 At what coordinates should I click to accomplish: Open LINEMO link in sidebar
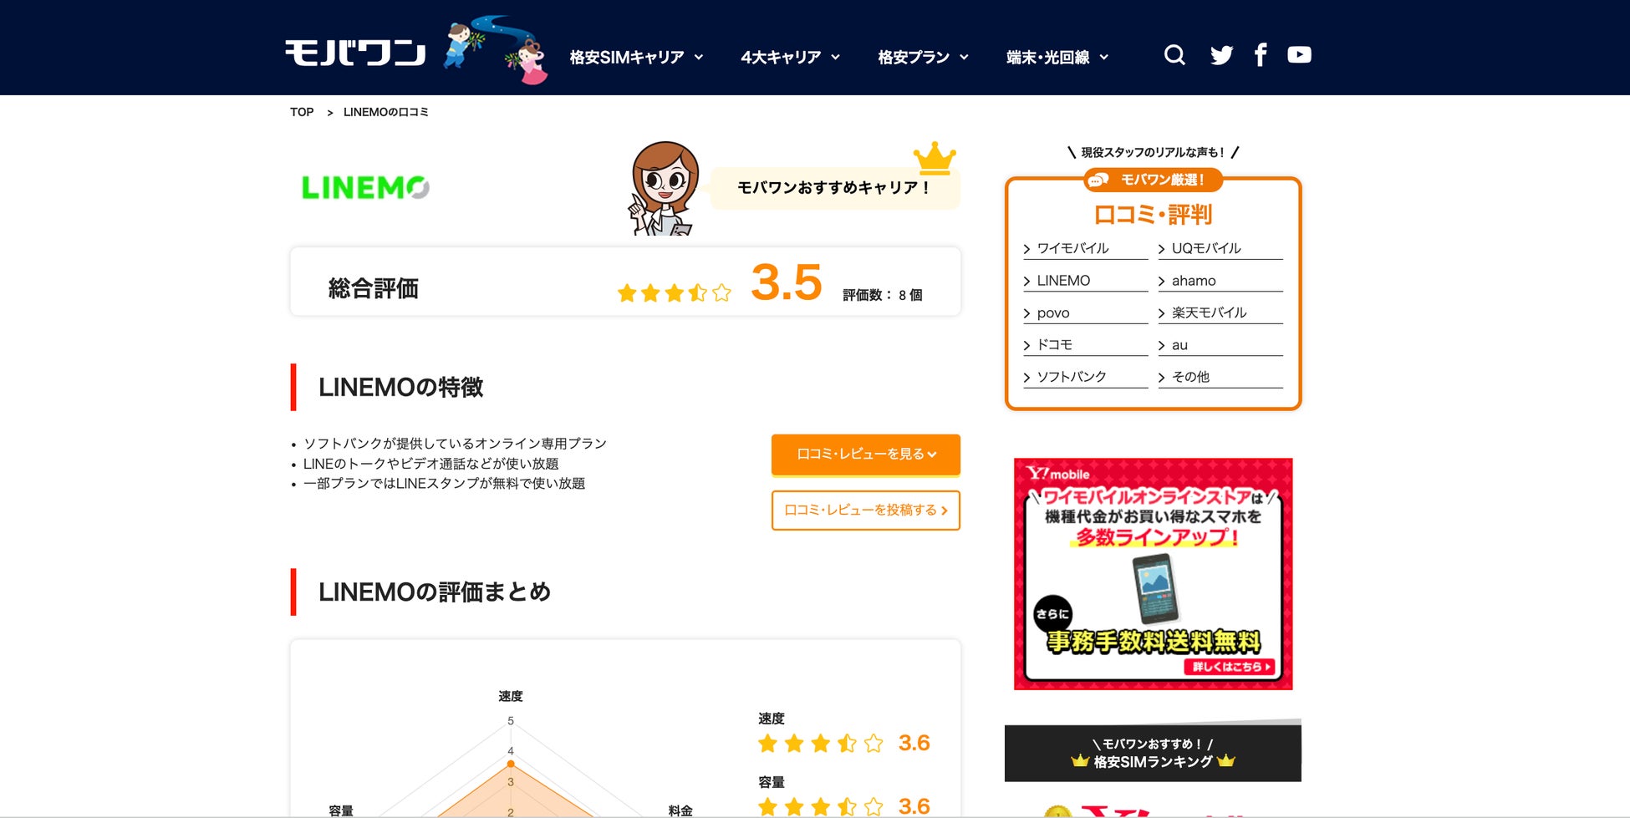coord(1086,281)
